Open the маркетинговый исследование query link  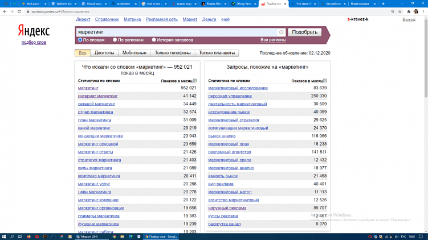click(238, 88)
